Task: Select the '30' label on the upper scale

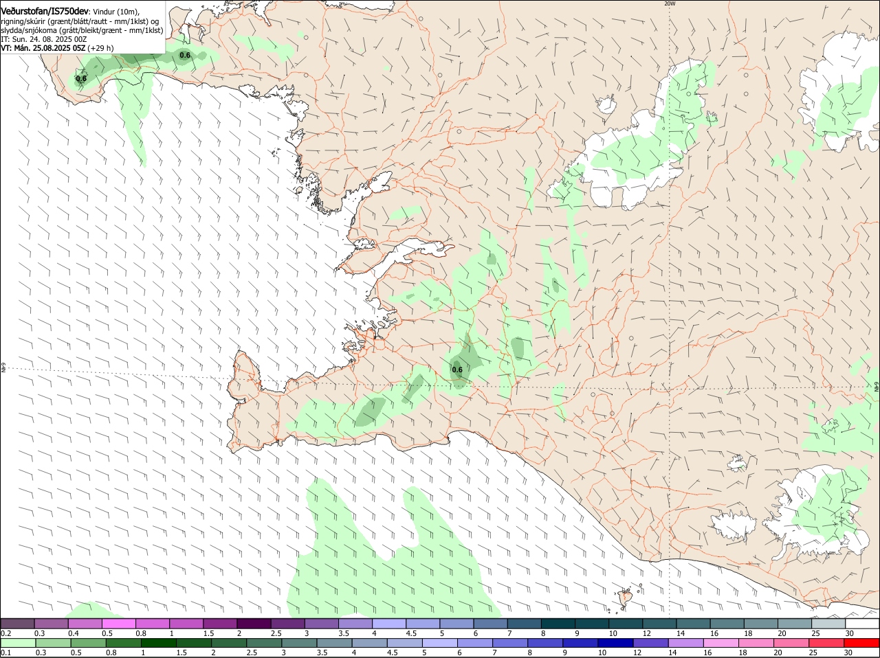Action: [850, 633]
